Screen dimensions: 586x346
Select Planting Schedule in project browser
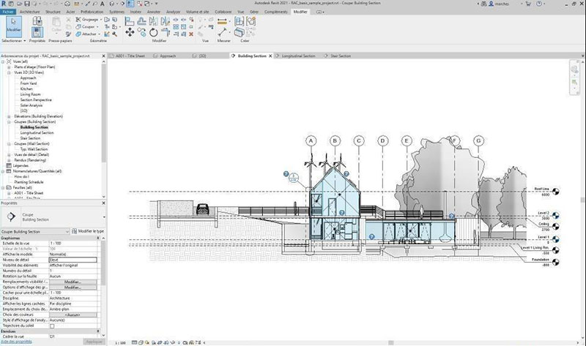tap(29, 182)
